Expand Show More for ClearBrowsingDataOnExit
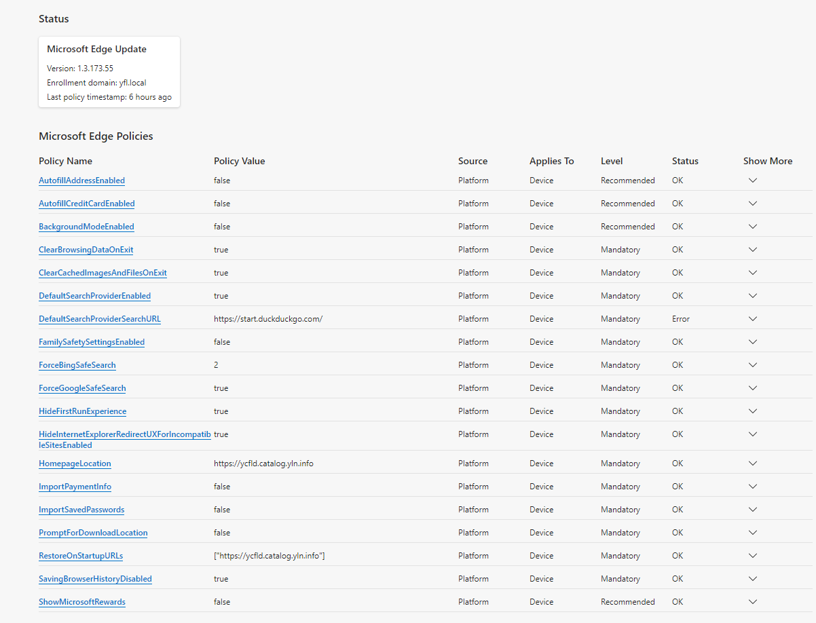Image resolution: width=816 pixels, height=623 pixels. coord(752,250)
